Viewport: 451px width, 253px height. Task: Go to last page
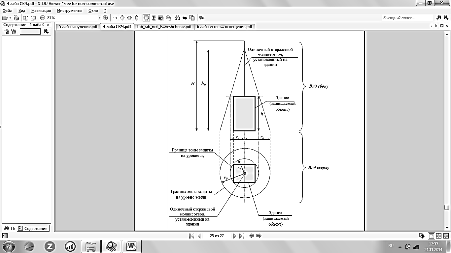pos(242,236)
